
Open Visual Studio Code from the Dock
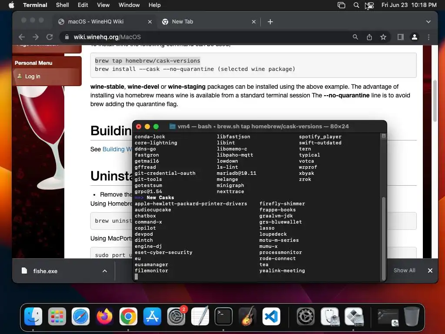[271, 317]
